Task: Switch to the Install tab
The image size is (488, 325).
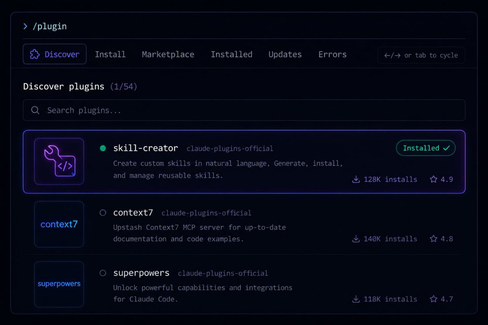Action: pyautogui.click(x=110, y=54)
